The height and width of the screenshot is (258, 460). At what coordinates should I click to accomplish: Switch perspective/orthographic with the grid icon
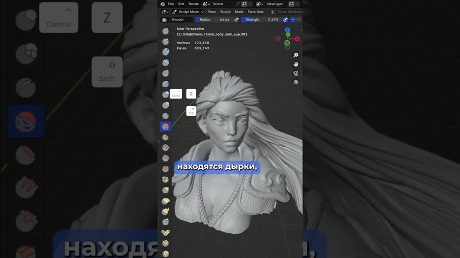(296, 83)
